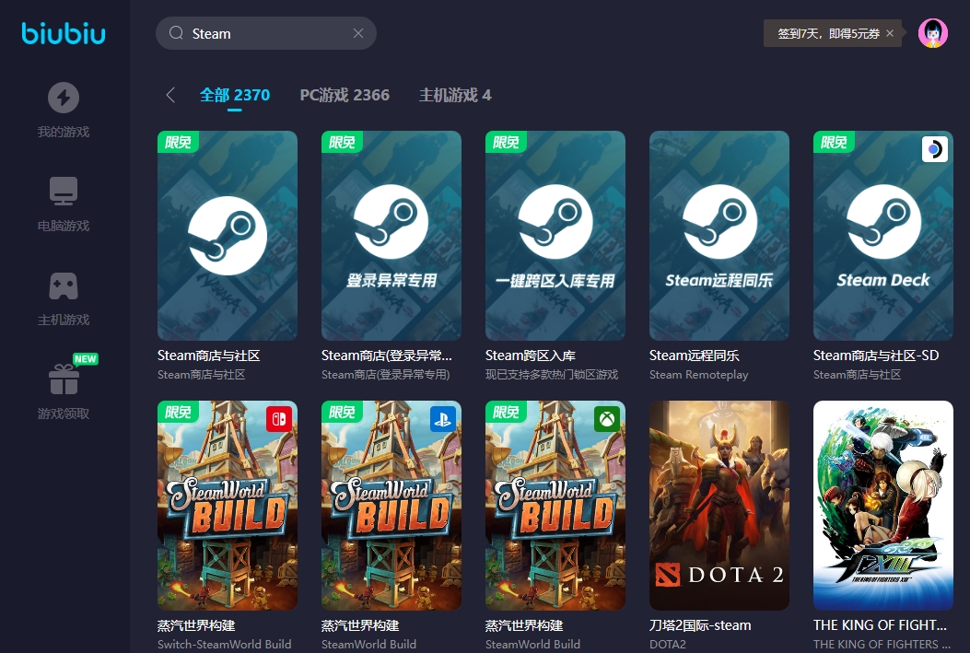Screen dimensions: 970x653
Task: Go back using the left chevron
Action: point(170,95)
